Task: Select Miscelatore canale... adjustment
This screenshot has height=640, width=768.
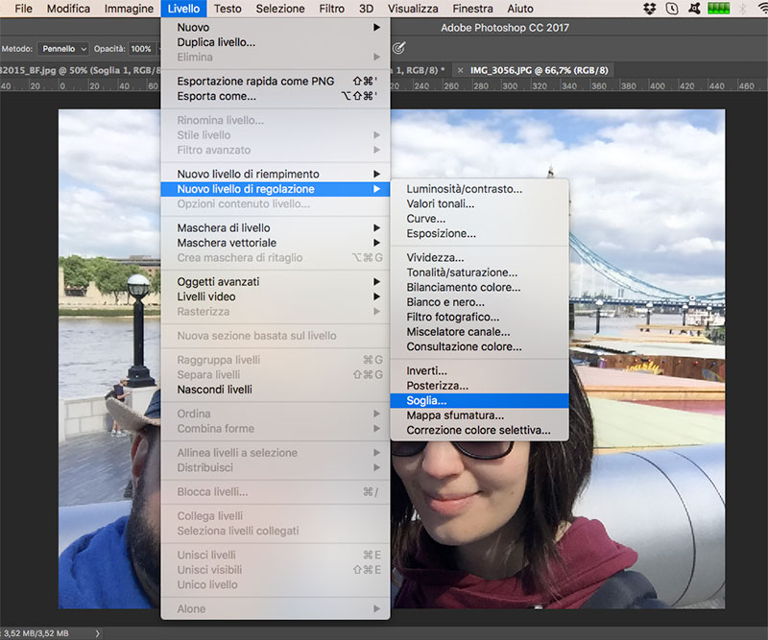Action: pyautogui.click(x=479, y=332)
